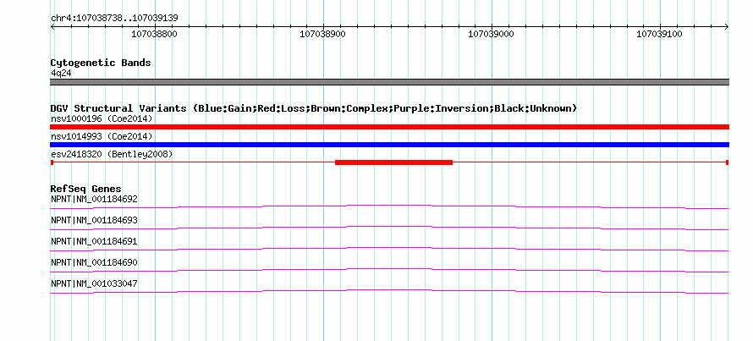Viewport: 753px width, 341px height.
Task: Click the left arrow end of the ruler
Action: click(x=52, y=27)
